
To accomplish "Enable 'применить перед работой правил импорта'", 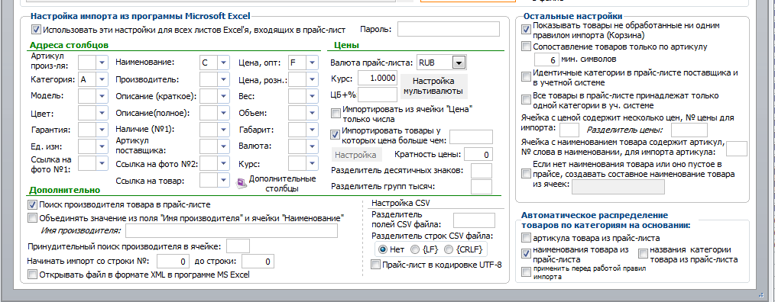I will (527, 272).
